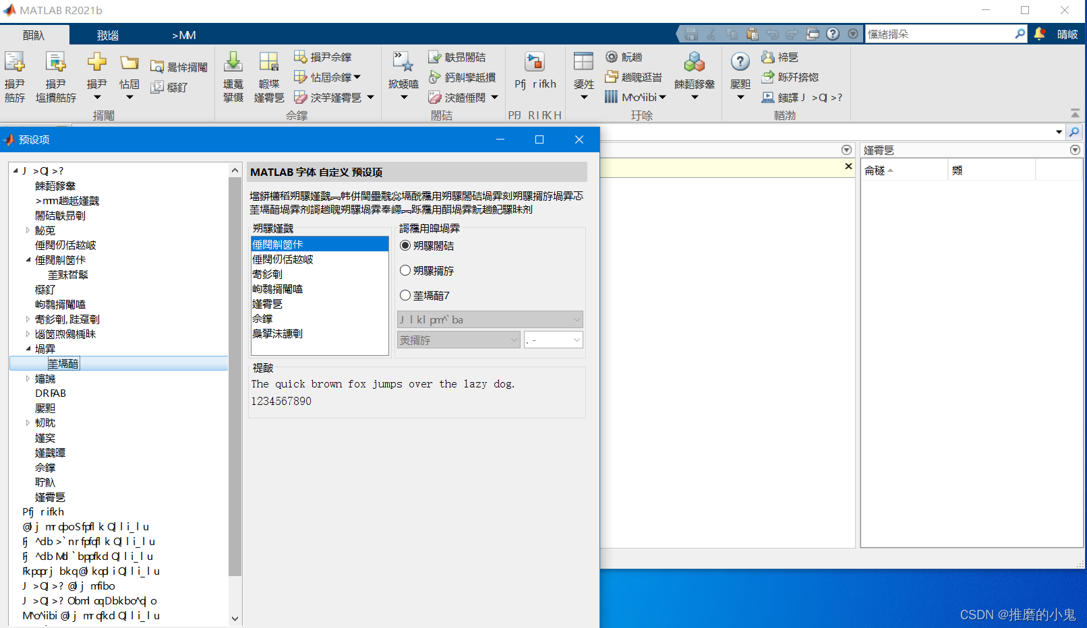The image size is (1087, 628).
Task: Click the Clear Commands icon
Action: pos(435,97)
